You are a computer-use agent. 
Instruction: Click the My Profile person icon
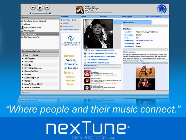[61, 20]
